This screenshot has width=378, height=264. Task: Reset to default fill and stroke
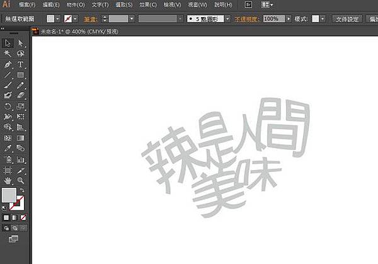click(4, 208)
